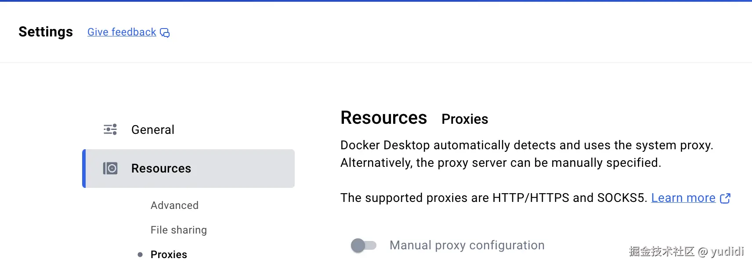Click the feedback speech bubble icon
This screenshot has width=752, height=266.
pyautogui.click(x=165, y=33)
